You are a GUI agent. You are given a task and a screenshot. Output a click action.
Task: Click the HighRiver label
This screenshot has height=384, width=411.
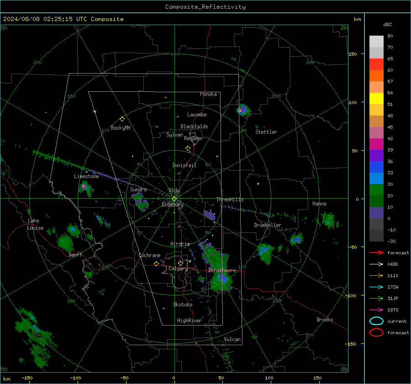pyautogui.click(x=190, y=321)
